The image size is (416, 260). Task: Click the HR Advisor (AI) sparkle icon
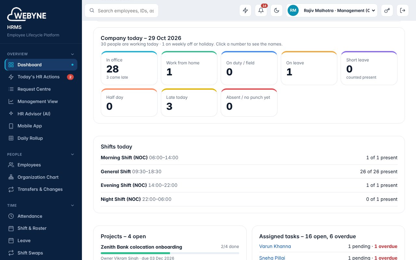tap(11, 114)
